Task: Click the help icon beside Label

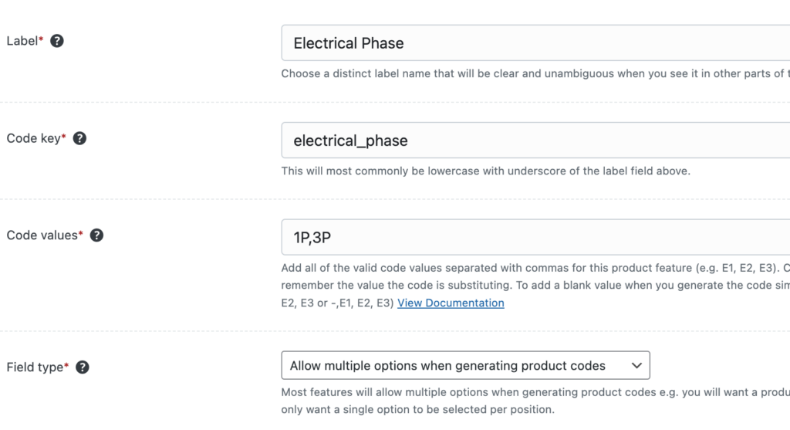Action: coord(57,41)
